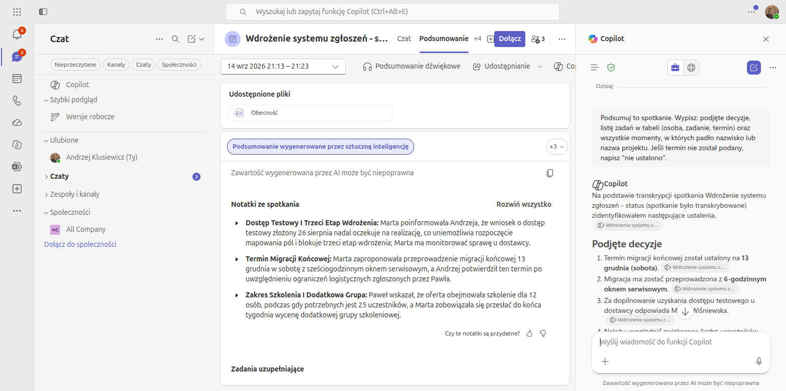Show the +4 more tabs

coord(477,39)
